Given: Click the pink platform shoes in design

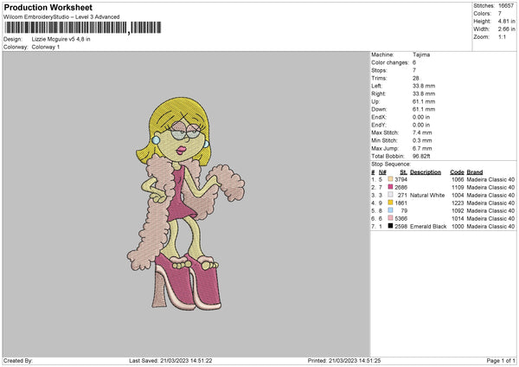Looking at the screenshot, I should point(189,281).
